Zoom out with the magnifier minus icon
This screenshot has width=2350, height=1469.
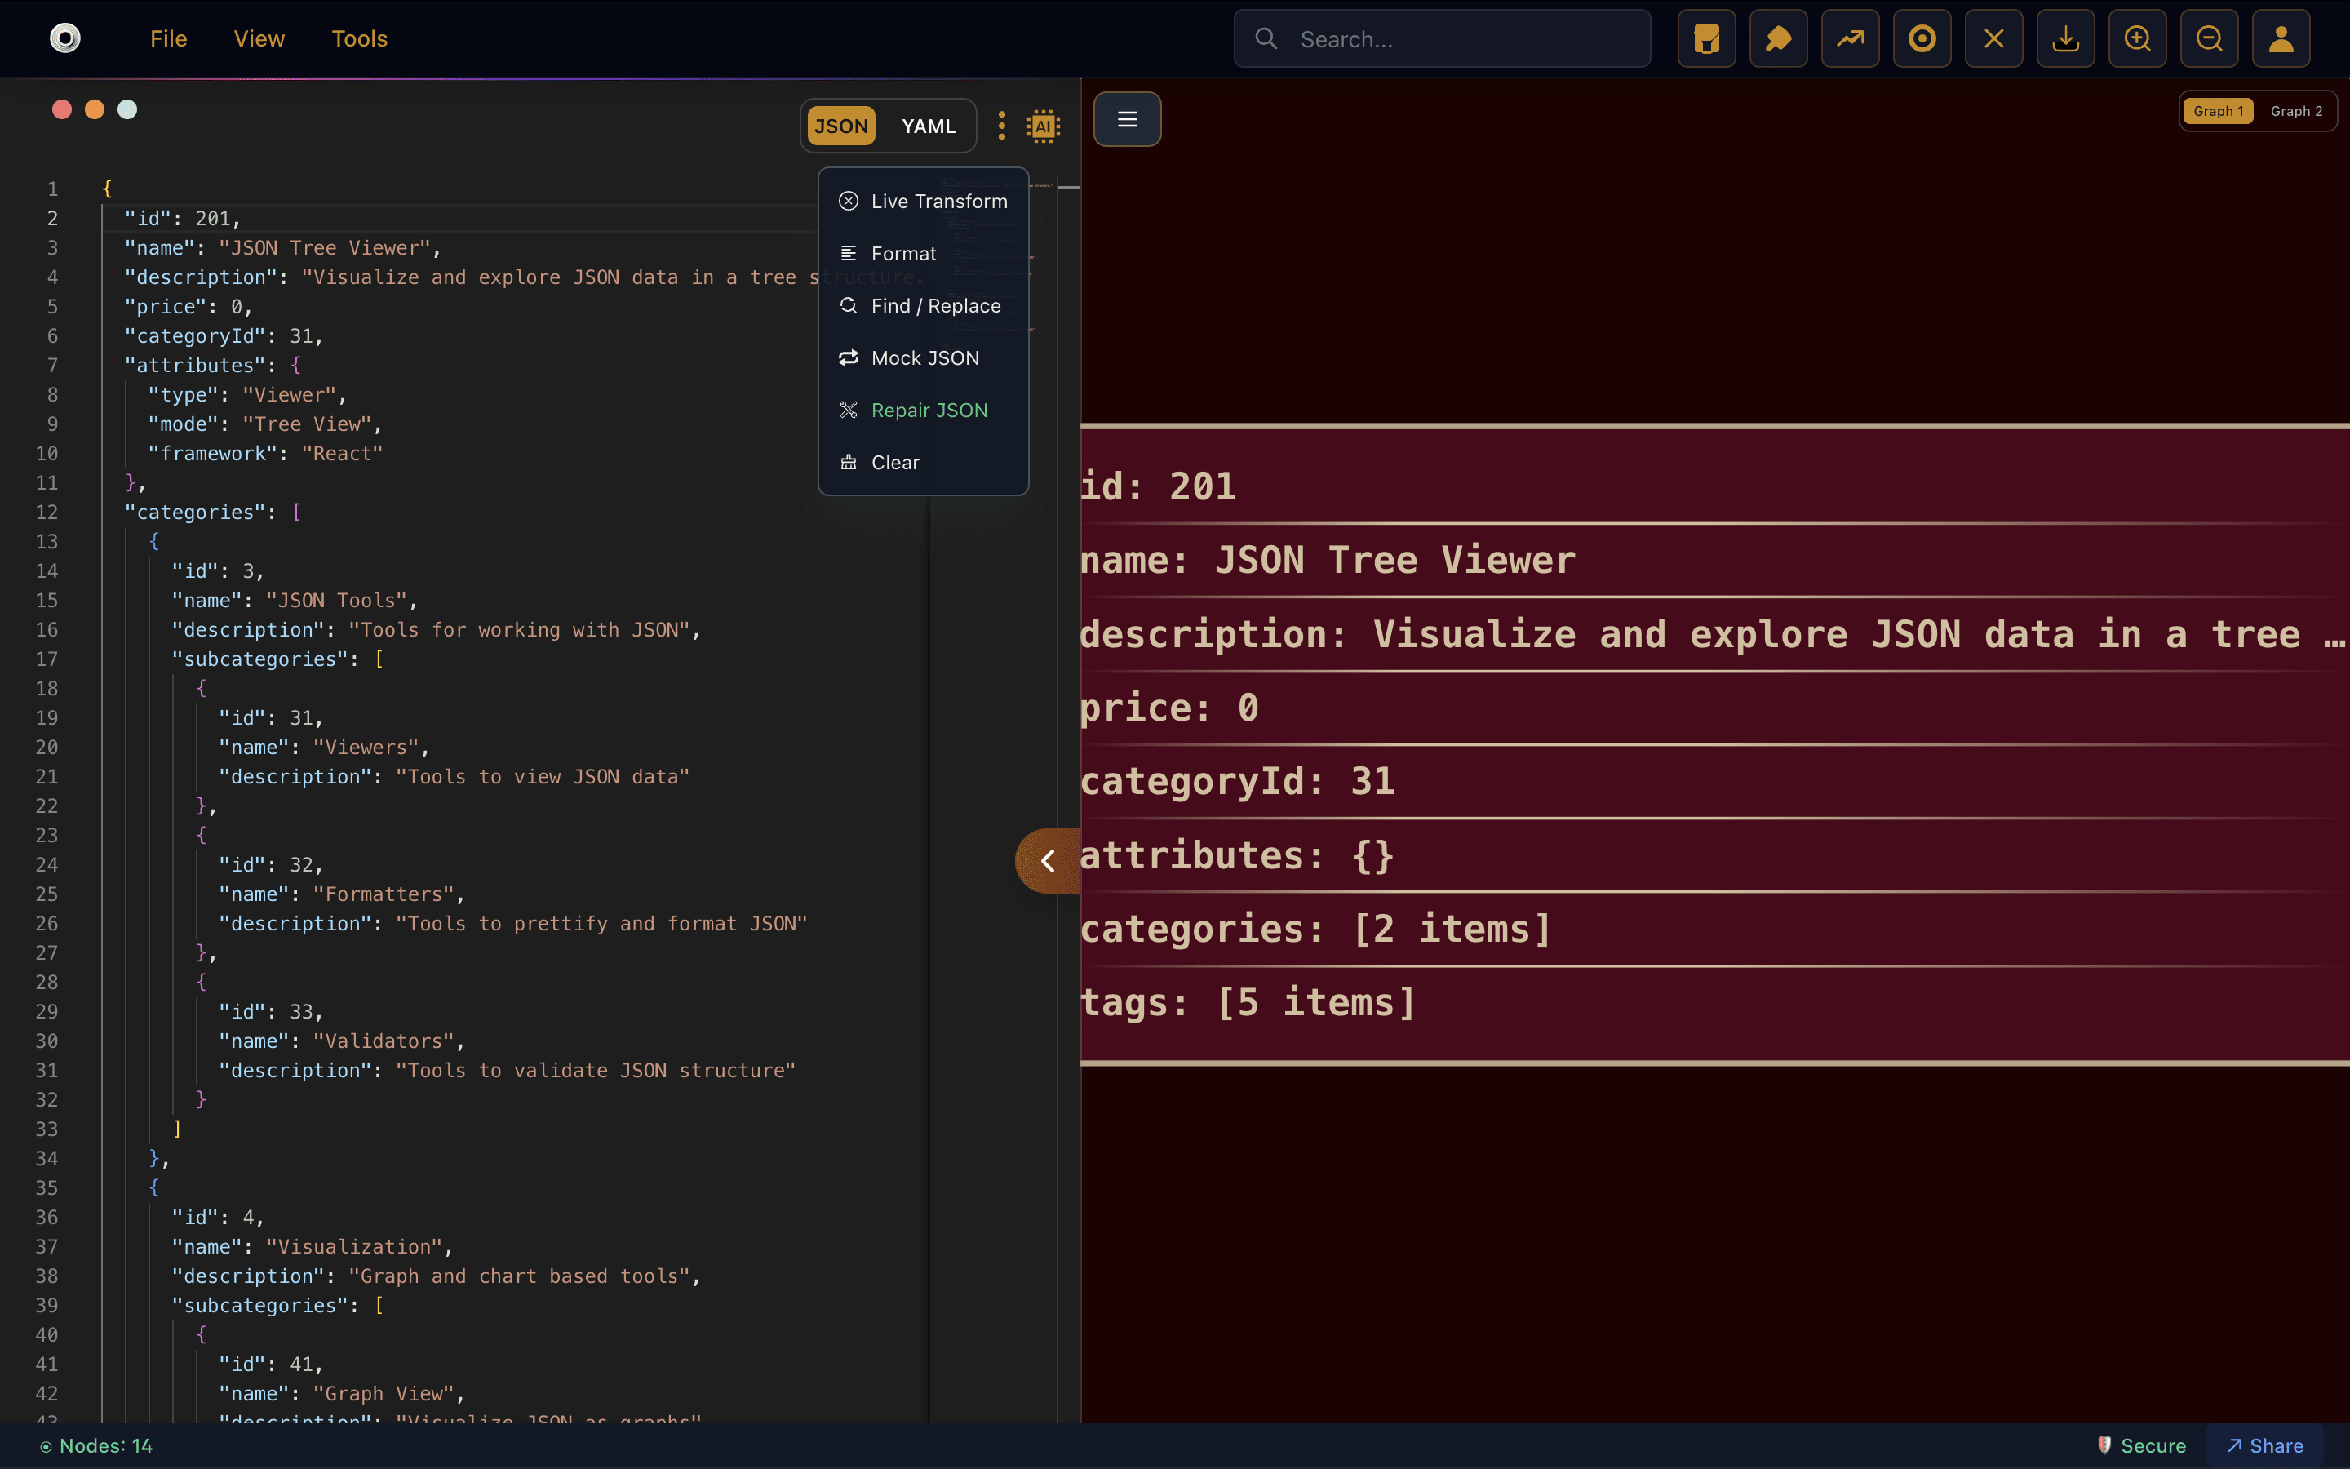(x=2209, y=39)
